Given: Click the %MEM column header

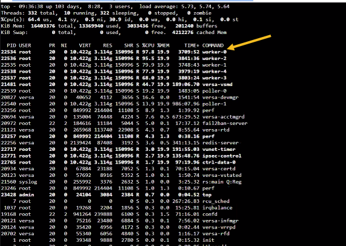Looking at the screenshot, I should click(163, 45).
